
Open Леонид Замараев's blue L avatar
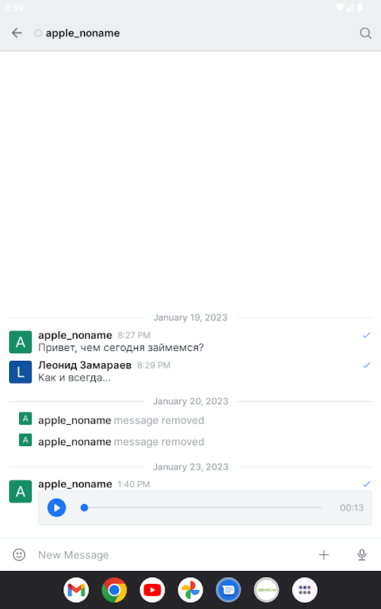(x=21, y=372)
